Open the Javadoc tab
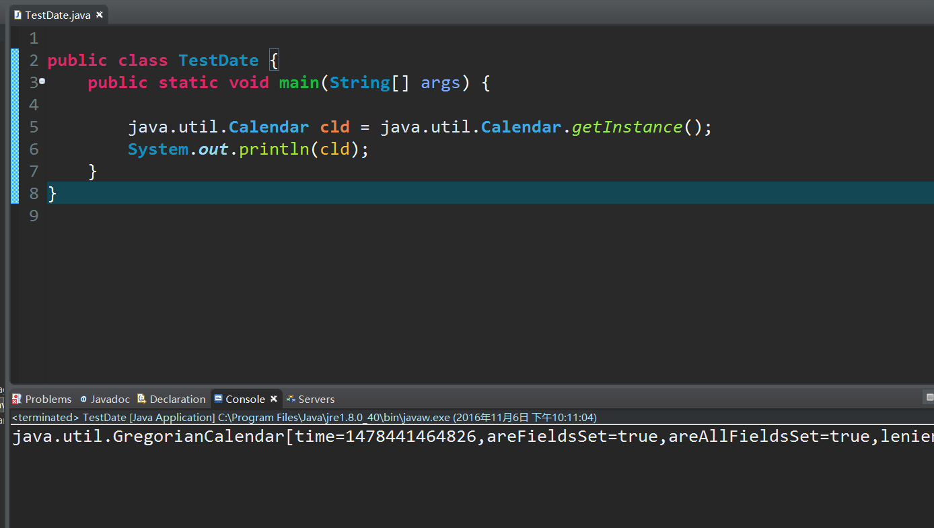The height and width of the screenshot is (528, 934). [x=110, y=399]
